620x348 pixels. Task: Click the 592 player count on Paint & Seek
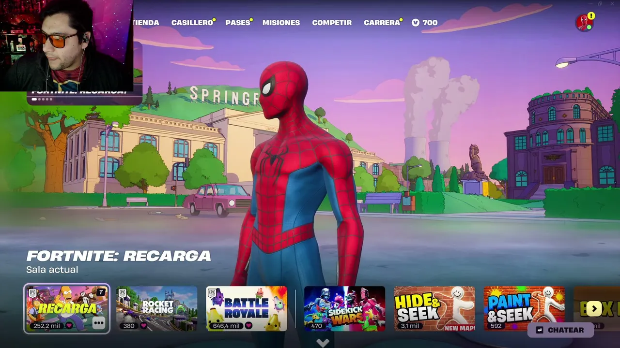click(x=496, y=326)
